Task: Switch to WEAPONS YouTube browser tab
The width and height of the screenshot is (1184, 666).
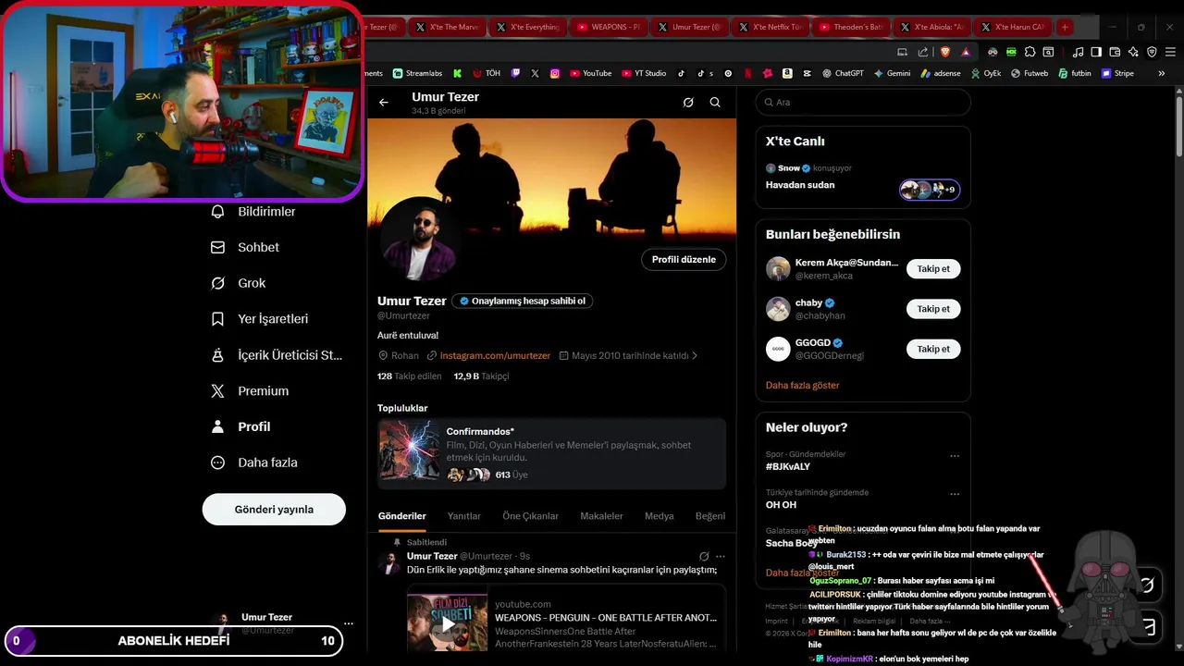Action: click(x=609, y=27)
